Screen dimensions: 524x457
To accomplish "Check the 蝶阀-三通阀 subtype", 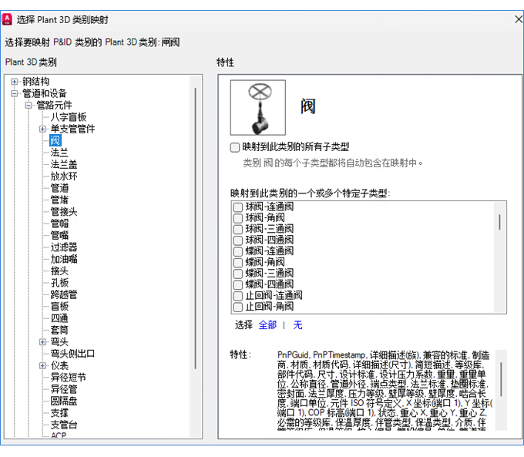I will point(237,274).
